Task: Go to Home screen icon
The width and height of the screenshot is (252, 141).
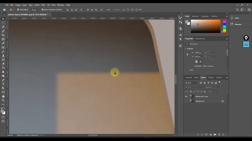Action: 4,10
